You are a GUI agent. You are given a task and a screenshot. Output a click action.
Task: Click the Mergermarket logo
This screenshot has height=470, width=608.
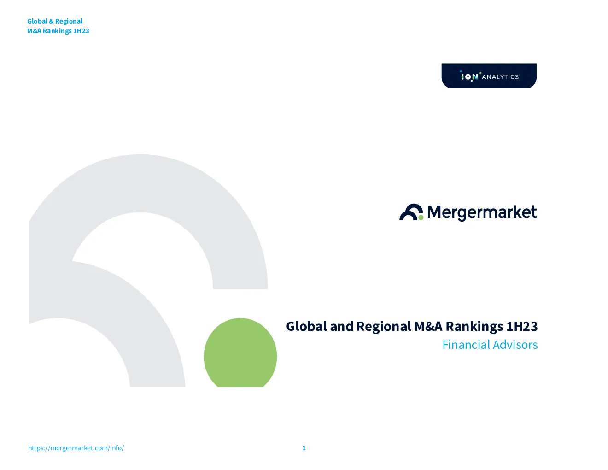point(468,212)
